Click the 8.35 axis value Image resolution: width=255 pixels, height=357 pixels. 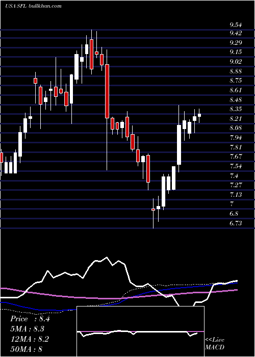tap(236, 109)
